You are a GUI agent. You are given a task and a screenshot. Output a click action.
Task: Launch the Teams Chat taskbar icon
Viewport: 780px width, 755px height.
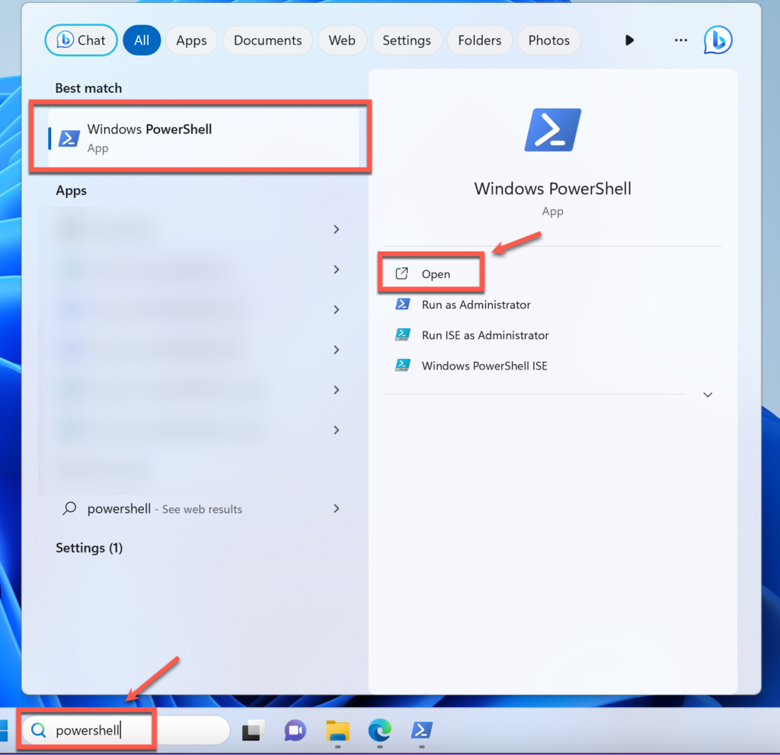[x=295, y=731]
